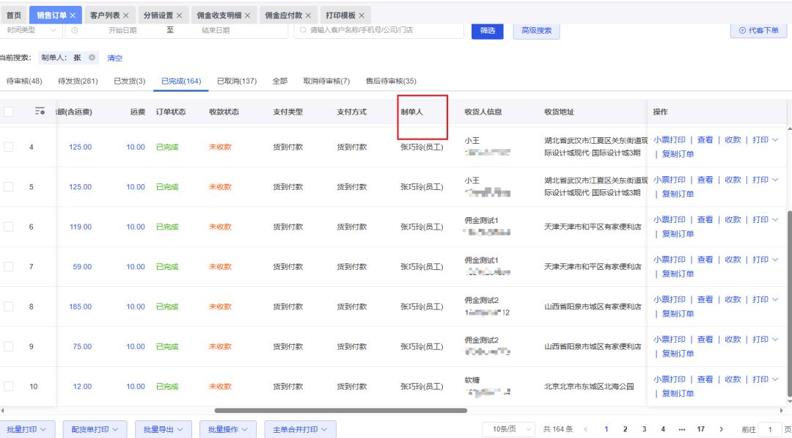Click the horizontal table scrollbar thumb
The image size is (792, 438).
(x=341, y=411)
